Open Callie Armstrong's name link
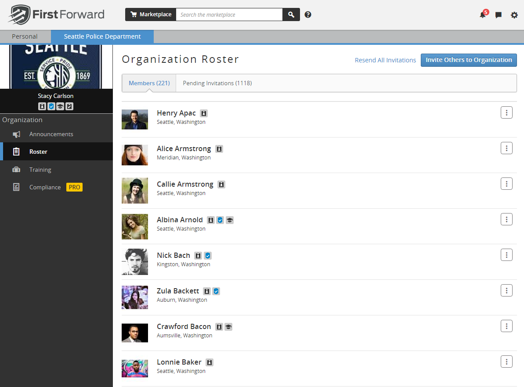The image size is (524, 387). 185,184
